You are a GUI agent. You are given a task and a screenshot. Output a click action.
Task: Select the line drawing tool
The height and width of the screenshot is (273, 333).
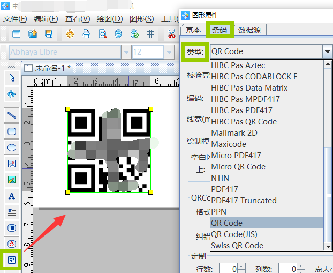12,115
